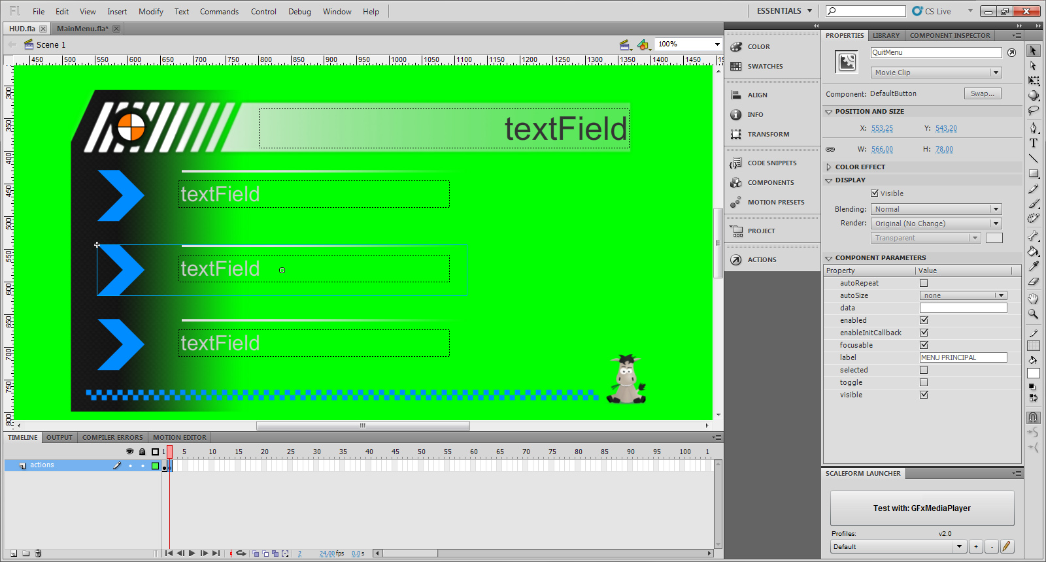Pick the Eyedropper tool
Screen dimensions: 1046x562
(x=1034, y=266)
